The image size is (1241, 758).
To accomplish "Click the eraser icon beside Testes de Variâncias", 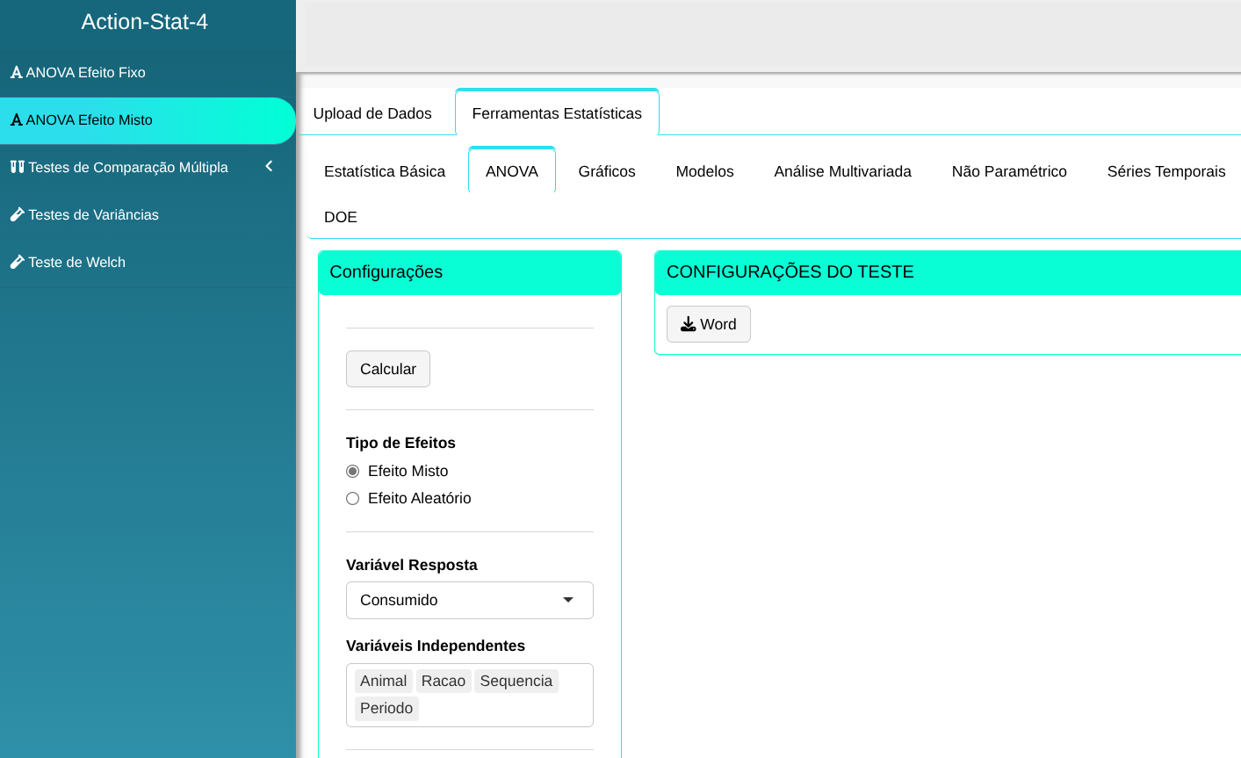I will click(x=17, y=214).
